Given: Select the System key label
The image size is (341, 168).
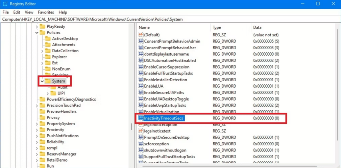Looking at the screenshot, I should tap(58, 81).
